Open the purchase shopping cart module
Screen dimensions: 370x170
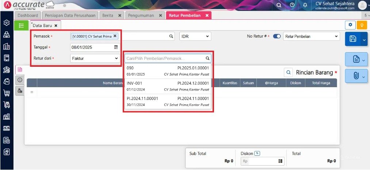(x=7, y=93)
